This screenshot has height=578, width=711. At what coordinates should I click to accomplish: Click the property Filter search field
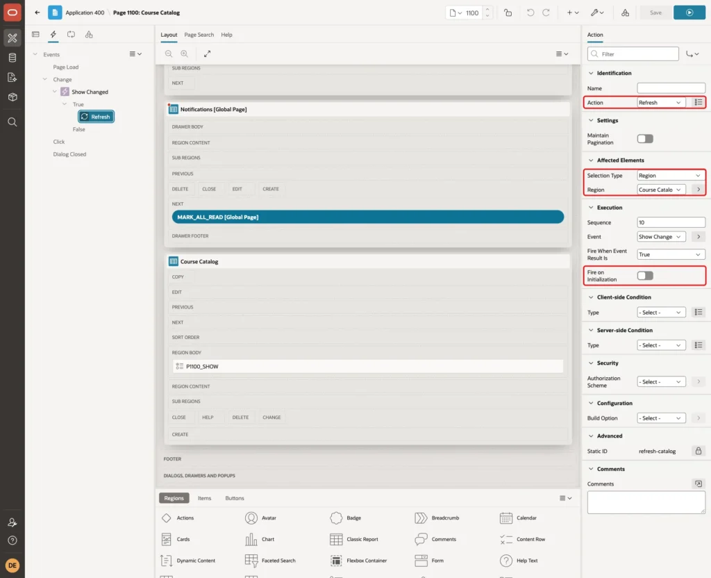point(633,54)
